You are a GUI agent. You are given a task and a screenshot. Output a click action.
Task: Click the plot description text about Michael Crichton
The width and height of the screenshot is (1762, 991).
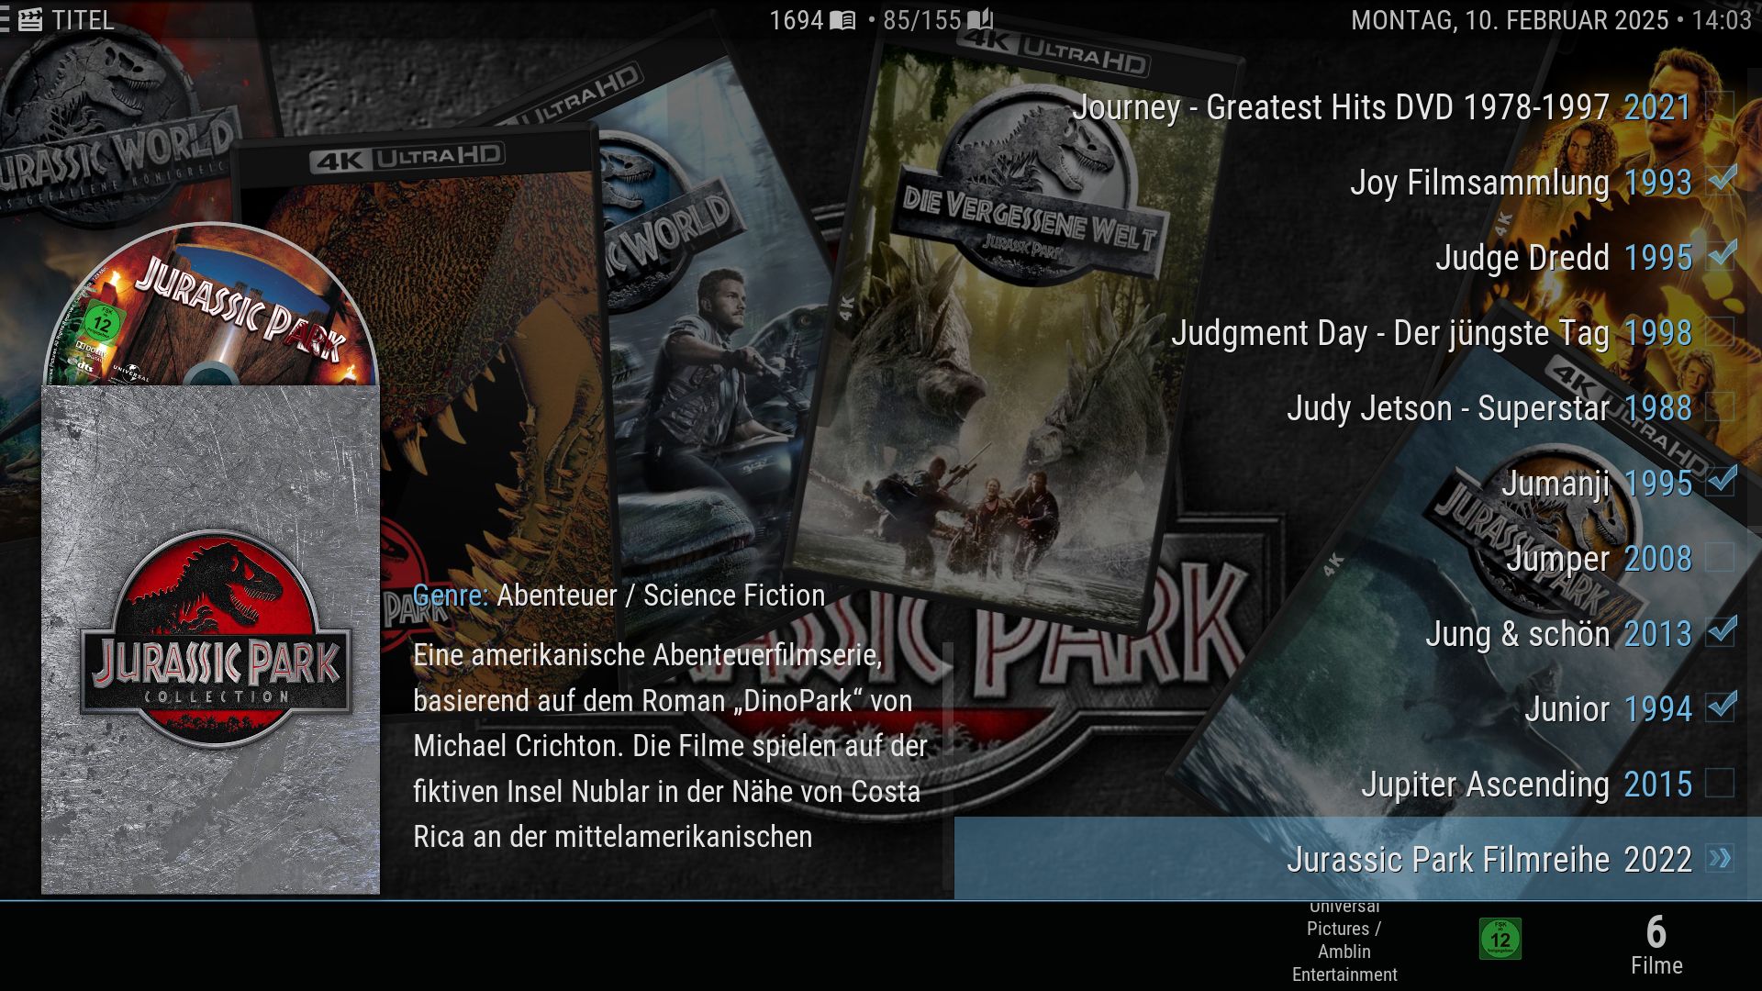pyautogui.click(x=670, y=746)
